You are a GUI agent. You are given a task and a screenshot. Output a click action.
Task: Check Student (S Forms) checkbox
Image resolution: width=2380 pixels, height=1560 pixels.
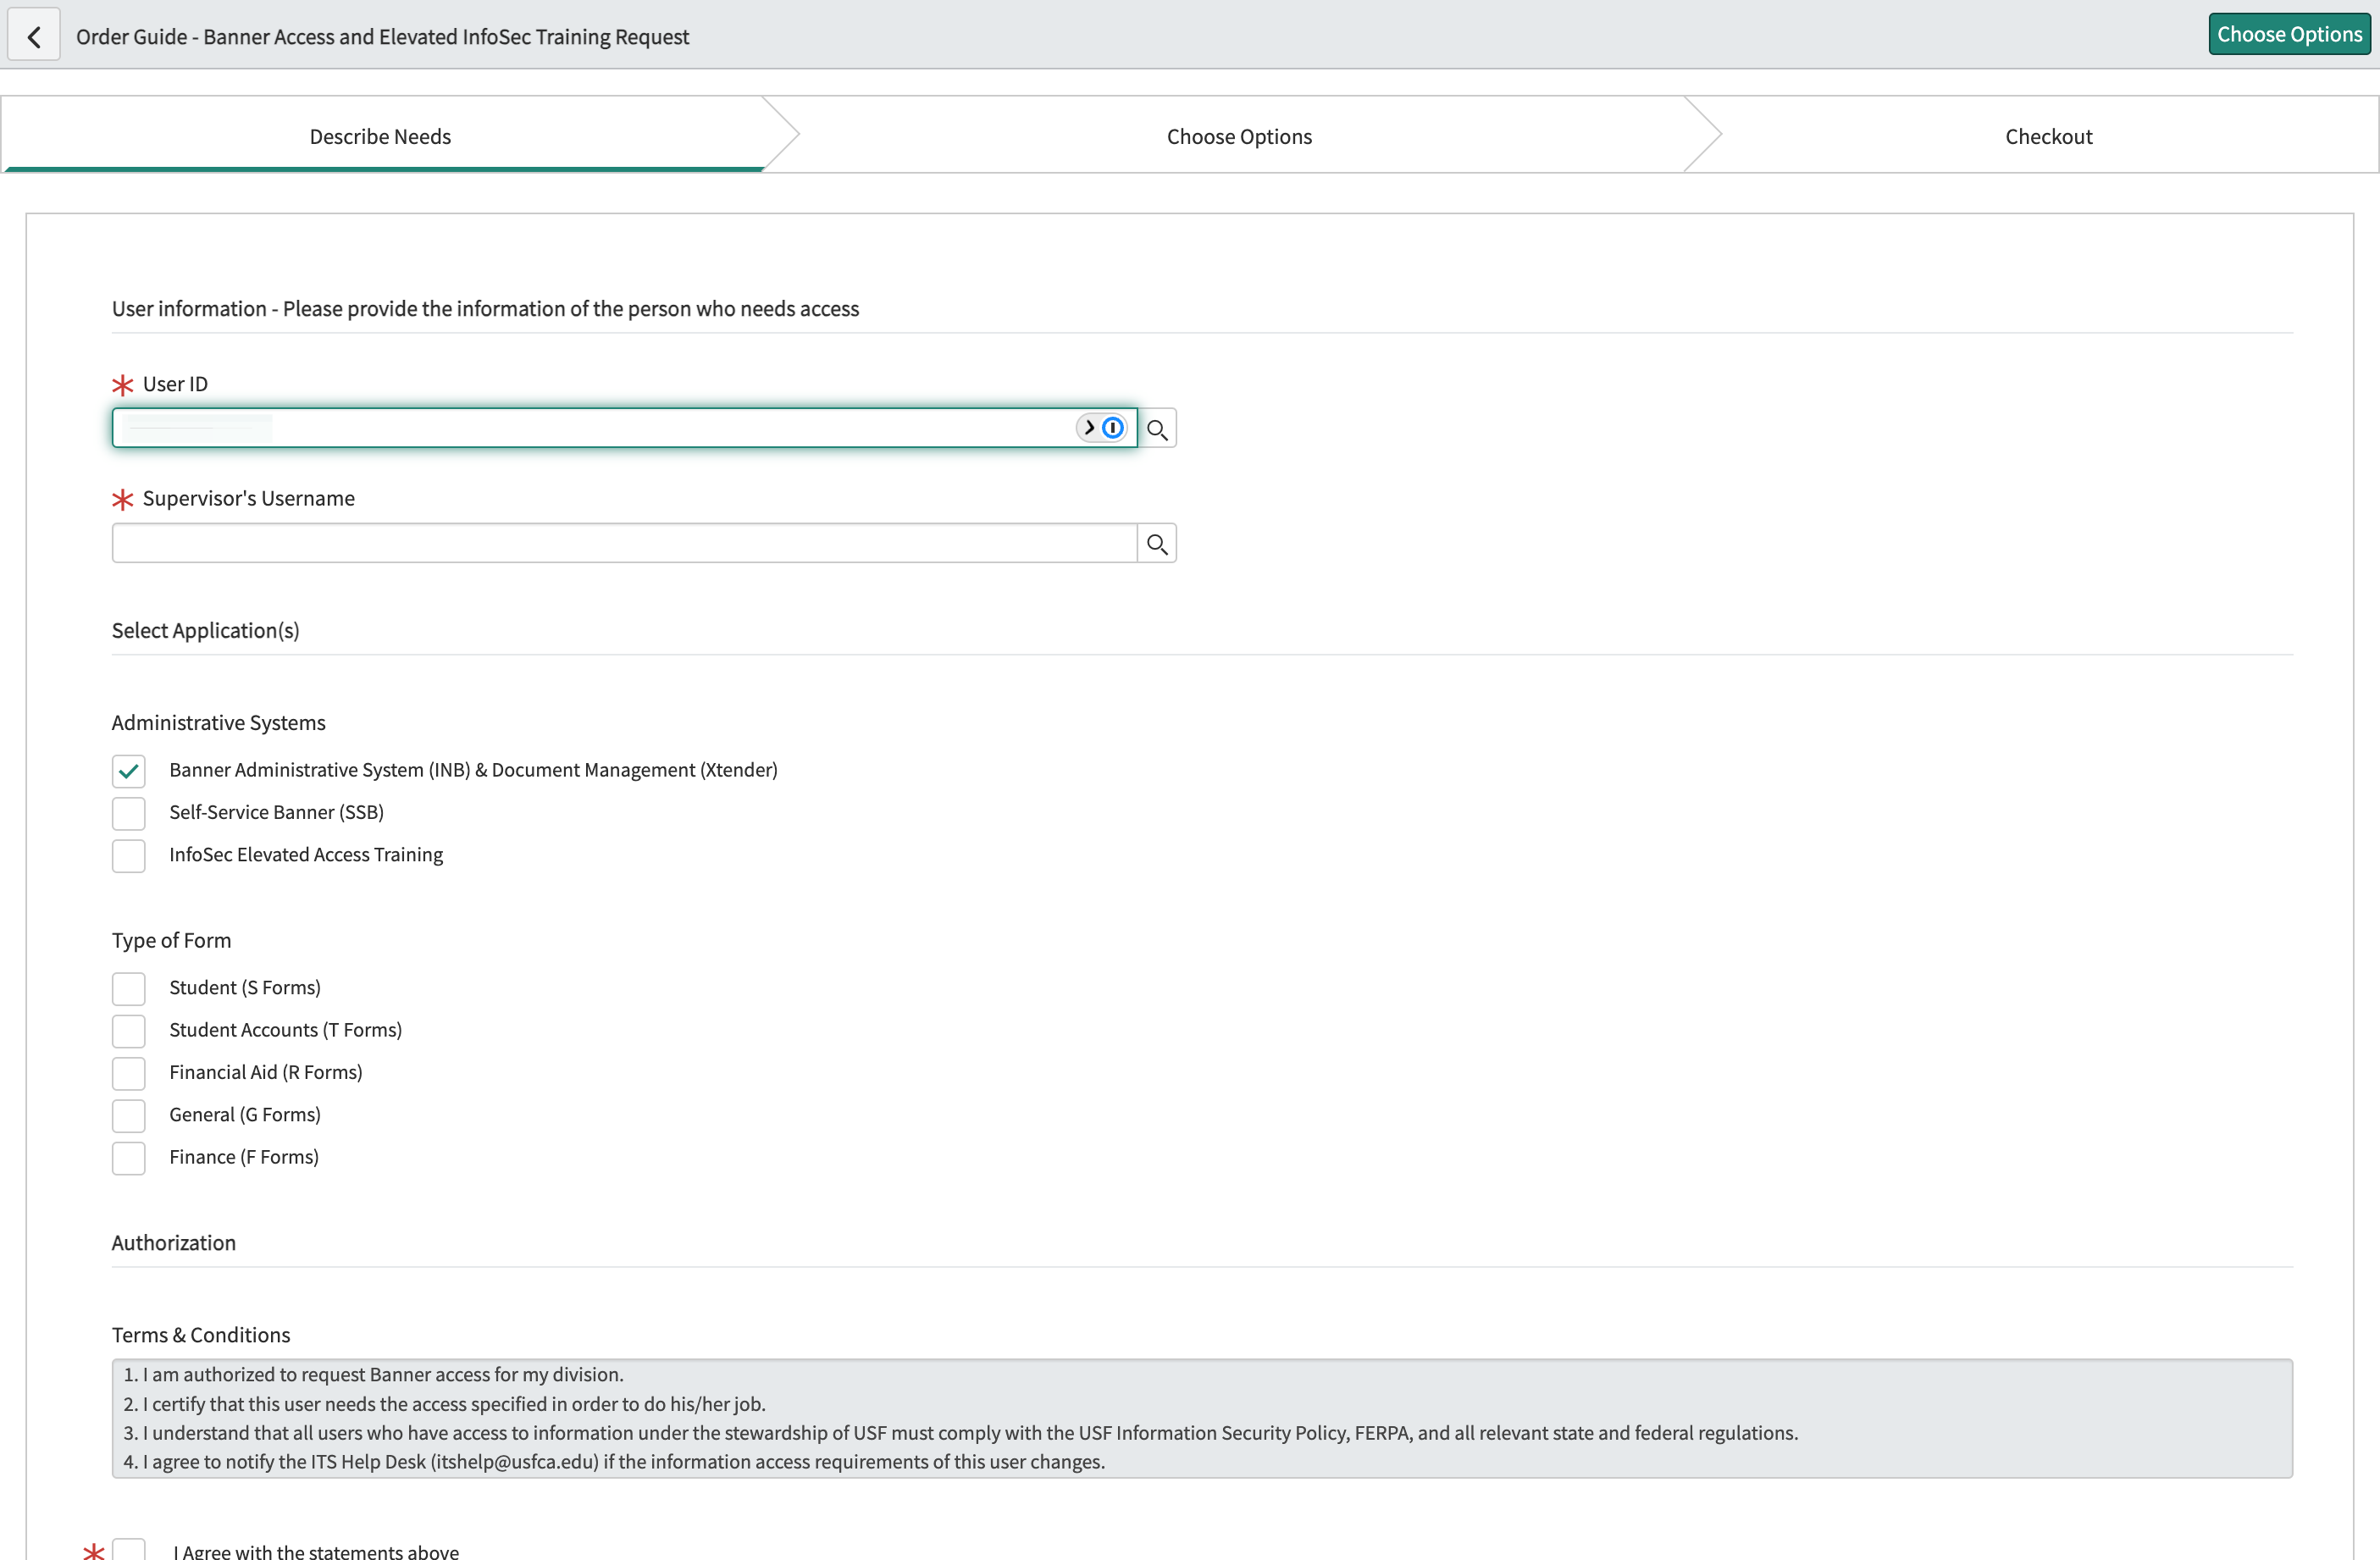(x=128, y=989)
